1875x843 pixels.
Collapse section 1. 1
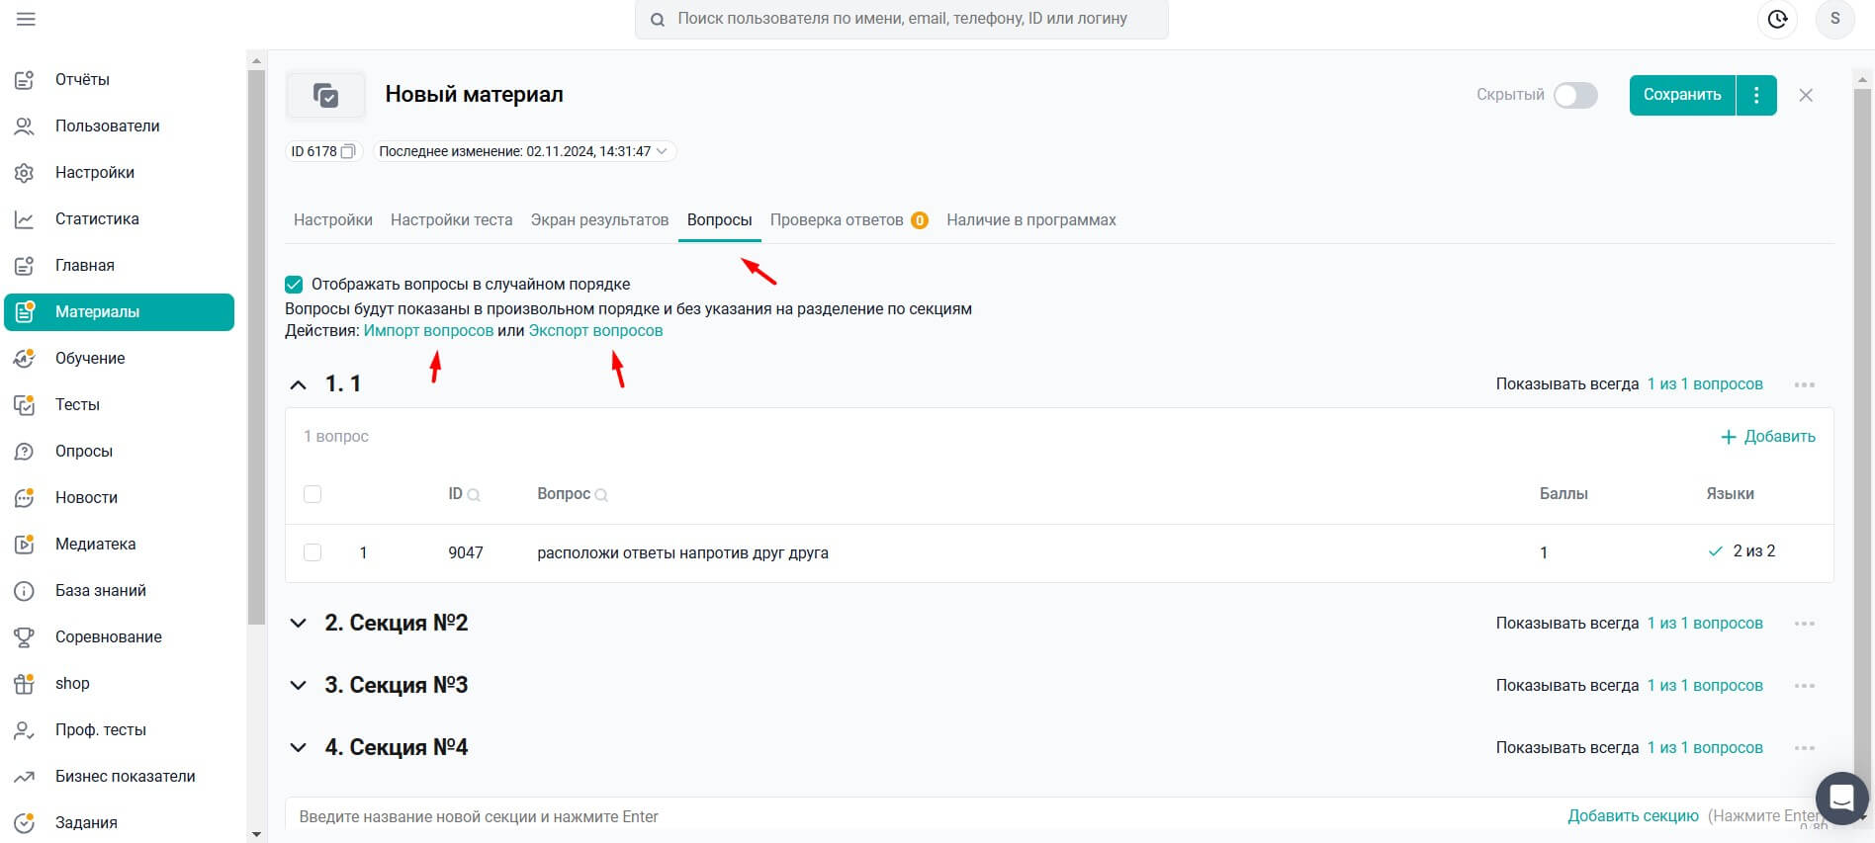(298, 384)
